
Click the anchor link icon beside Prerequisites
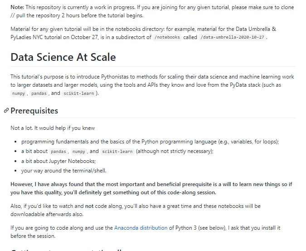tap(6, 111)
